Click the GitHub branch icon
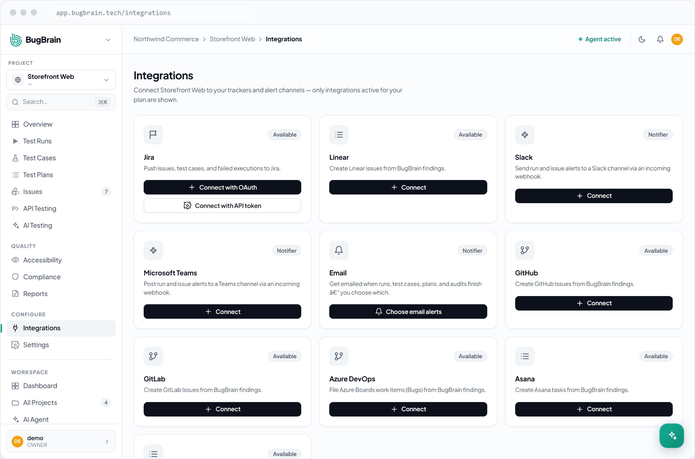Image resolution: width=695 pixels, height=459 pixels. coord(524,250)
